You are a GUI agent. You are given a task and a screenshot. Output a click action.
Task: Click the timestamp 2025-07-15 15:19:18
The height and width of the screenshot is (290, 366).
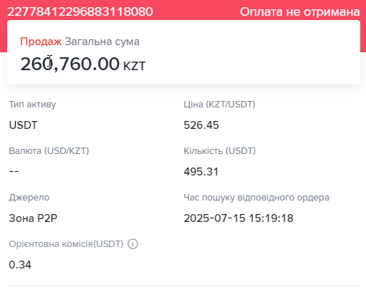[x=239, y=218]
